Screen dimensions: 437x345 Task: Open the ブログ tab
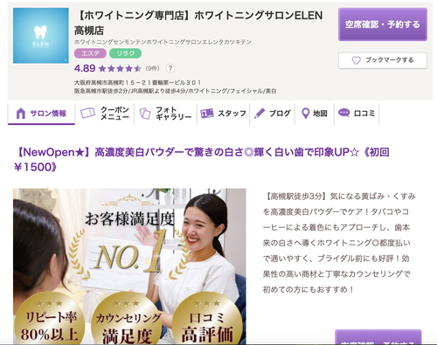(272, 114)
